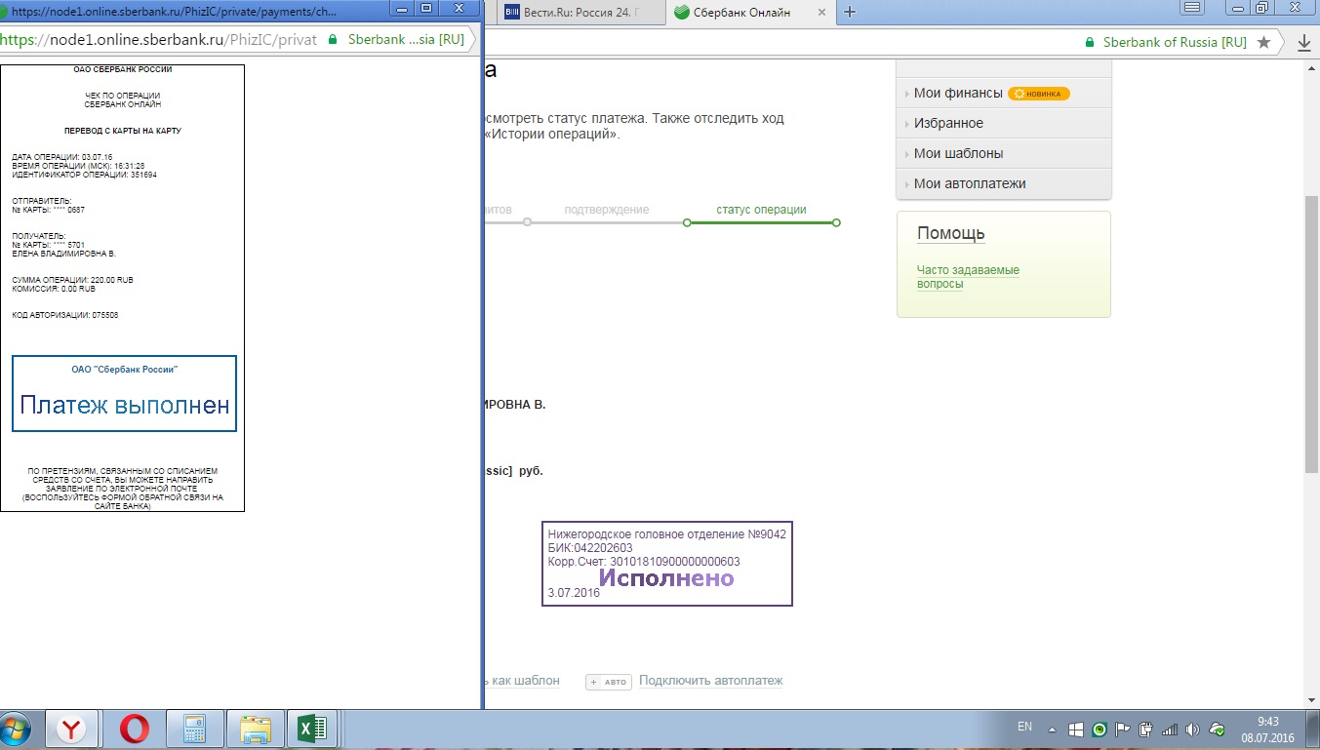This screenshot has height=750, width=1320.
Task: Open Часто задаваемые вопросы link
Action: pyautogui.click(x=968, y=277)
